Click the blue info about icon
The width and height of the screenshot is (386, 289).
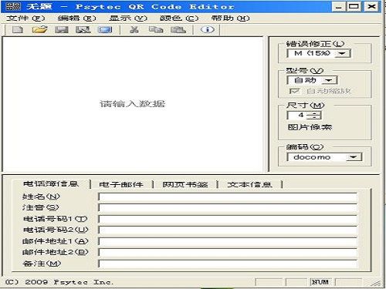(208, 30)
